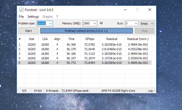
Task: Open the File menu
Action: point(21,17)
